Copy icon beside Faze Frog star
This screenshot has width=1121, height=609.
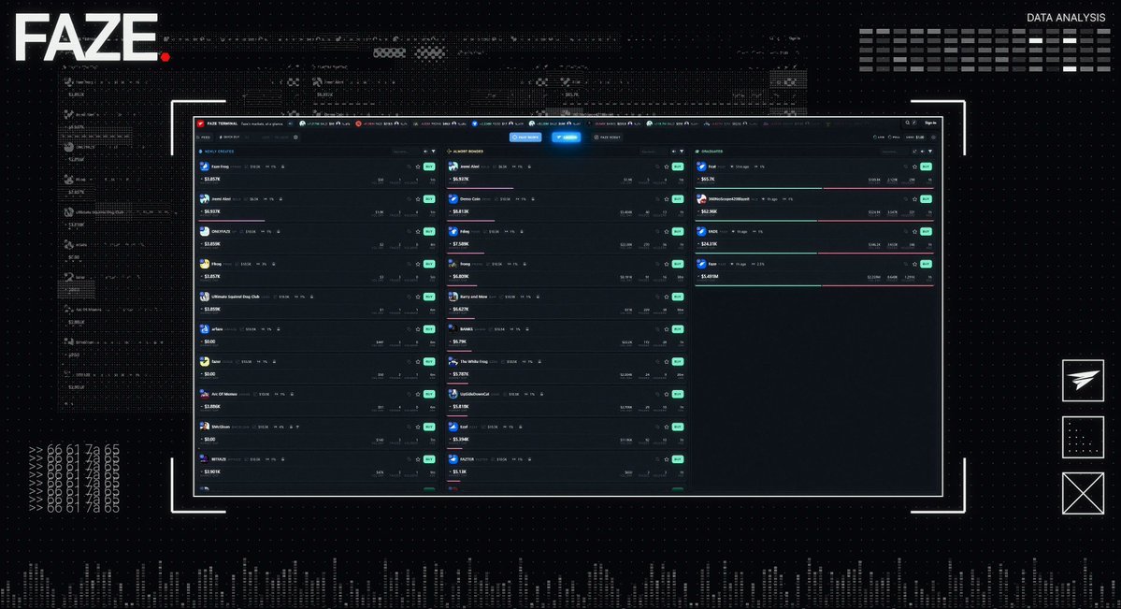click(x=410, y=167)
